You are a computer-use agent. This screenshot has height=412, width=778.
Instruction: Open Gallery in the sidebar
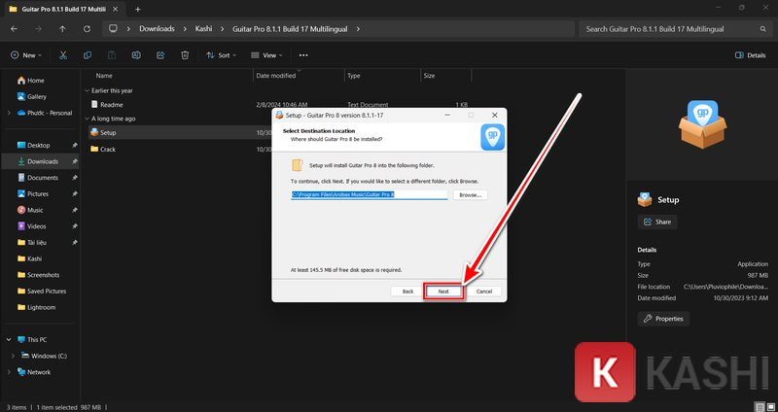(x=36, y=96)
